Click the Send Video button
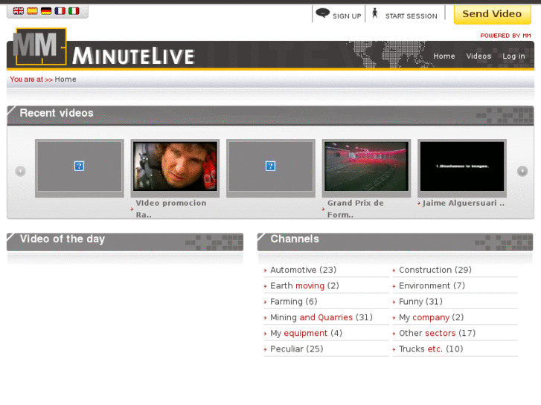The image size is (541, 405). (493, 14)
